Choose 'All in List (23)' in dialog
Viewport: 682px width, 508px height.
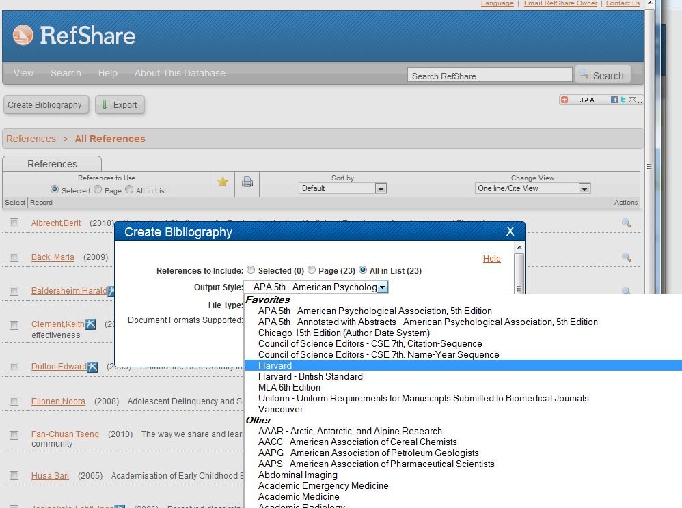click(x=363, y=270)
